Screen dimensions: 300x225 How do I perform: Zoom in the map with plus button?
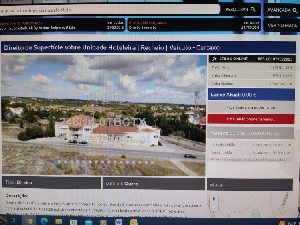point(214,199)
